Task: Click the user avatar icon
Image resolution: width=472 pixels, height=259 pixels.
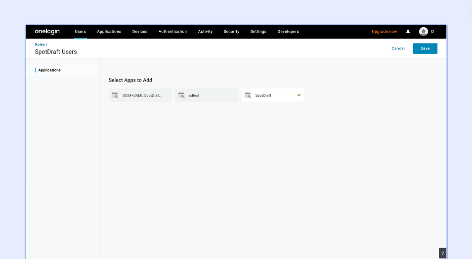Action: [423, 31]
